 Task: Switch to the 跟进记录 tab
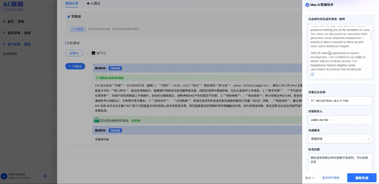pos(72,3)
